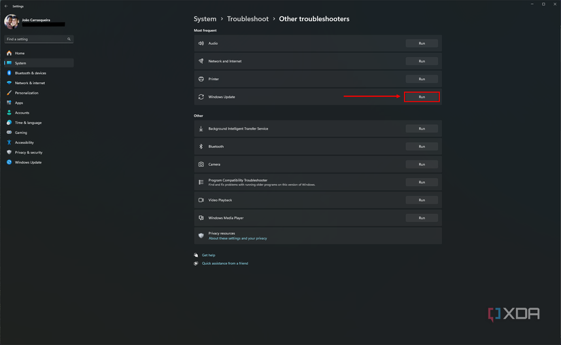Click the Windows Media Player row icon
Image resolution: width=561 pixels, height=345 pixels.
201,218
